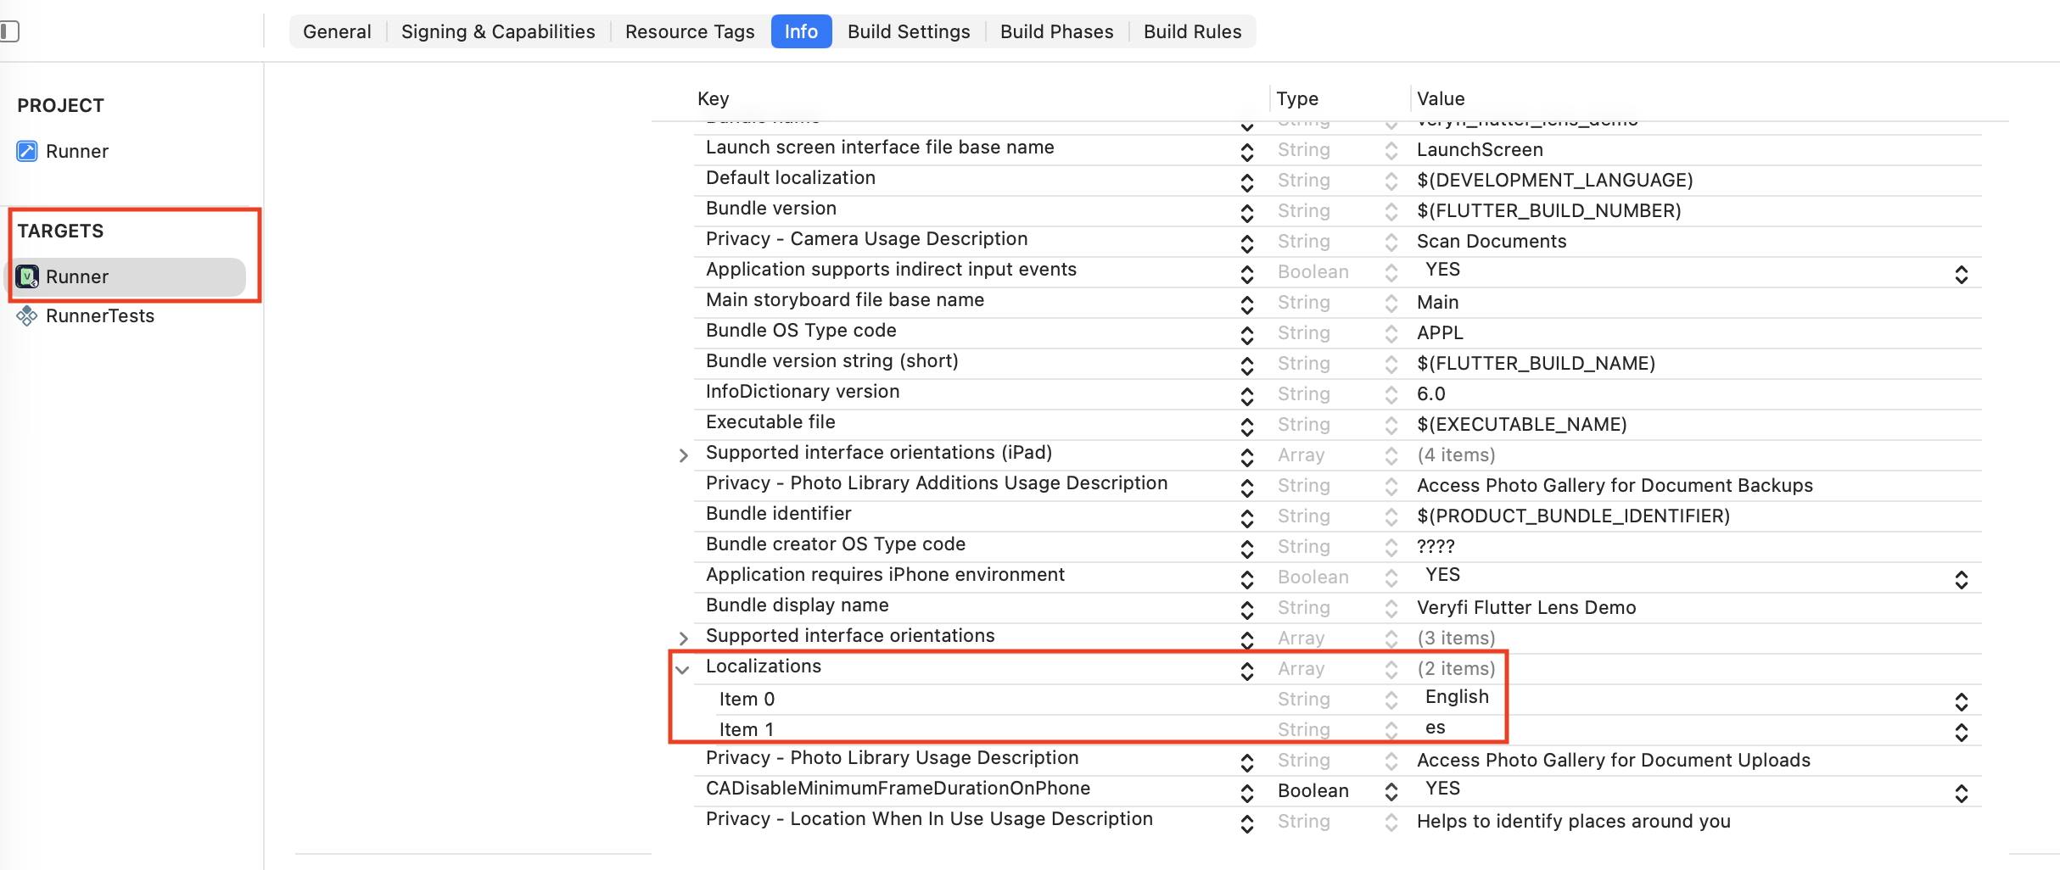Image resolution: width=2060 pixels, height=870 pixels.
Task: Open the Resource Tags tab
Action: pyautogui.click(x=689, y=31)
